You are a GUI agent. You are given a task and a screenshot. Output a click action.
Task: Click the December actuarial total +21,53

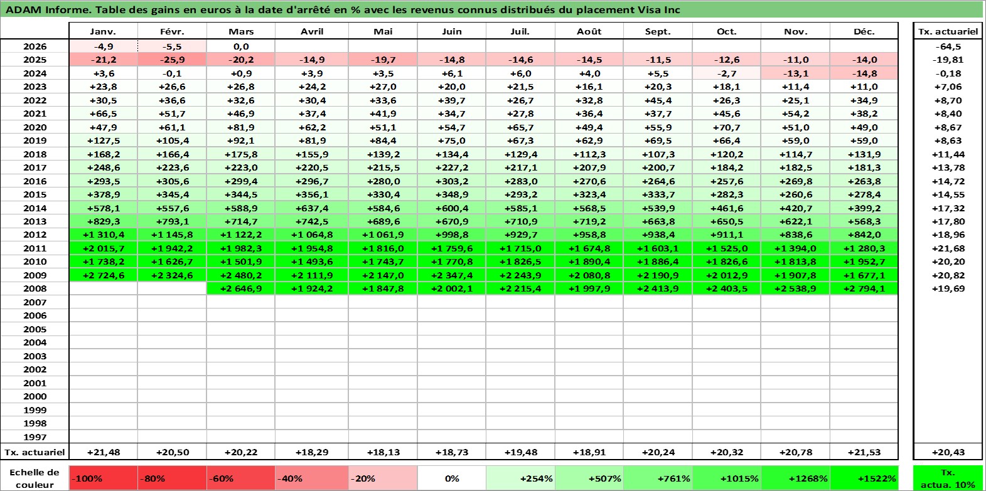click(x=864, y=452)
